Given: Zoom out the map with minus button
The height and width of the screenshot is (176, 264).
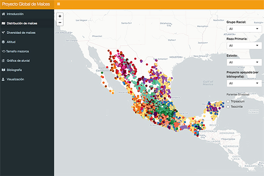Looking at the screenshot, I should click(x=60, y=22).
